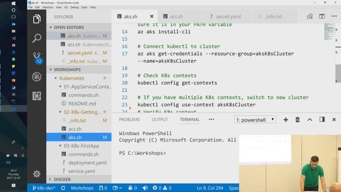Open README.md in file tree

coord(79,103)
